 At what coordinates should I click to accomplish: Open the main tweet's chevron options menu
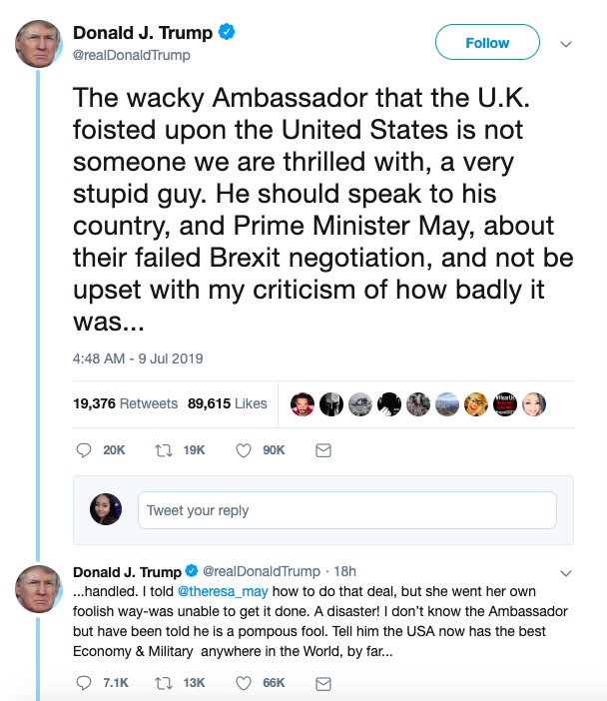[x=566, y=43]
